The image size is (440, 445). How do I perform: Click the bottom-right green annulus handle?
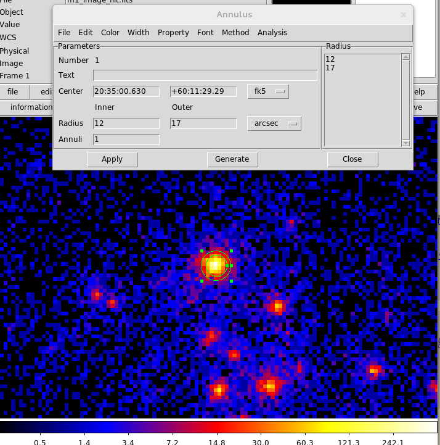click(x=232, y=281)
